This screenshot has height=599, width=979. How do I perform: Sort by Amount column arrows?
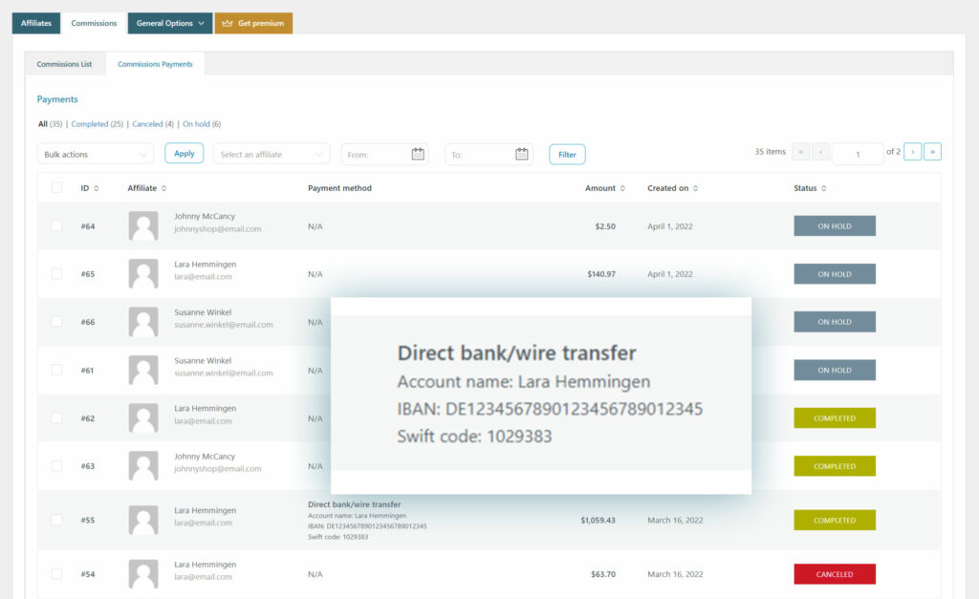(x=623, y=188)
